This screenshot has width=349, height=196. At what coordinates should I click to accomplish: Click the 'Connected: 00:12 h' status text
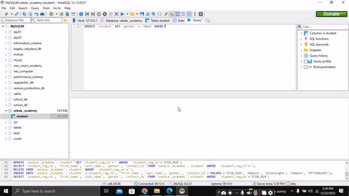(x=151, y=184)
